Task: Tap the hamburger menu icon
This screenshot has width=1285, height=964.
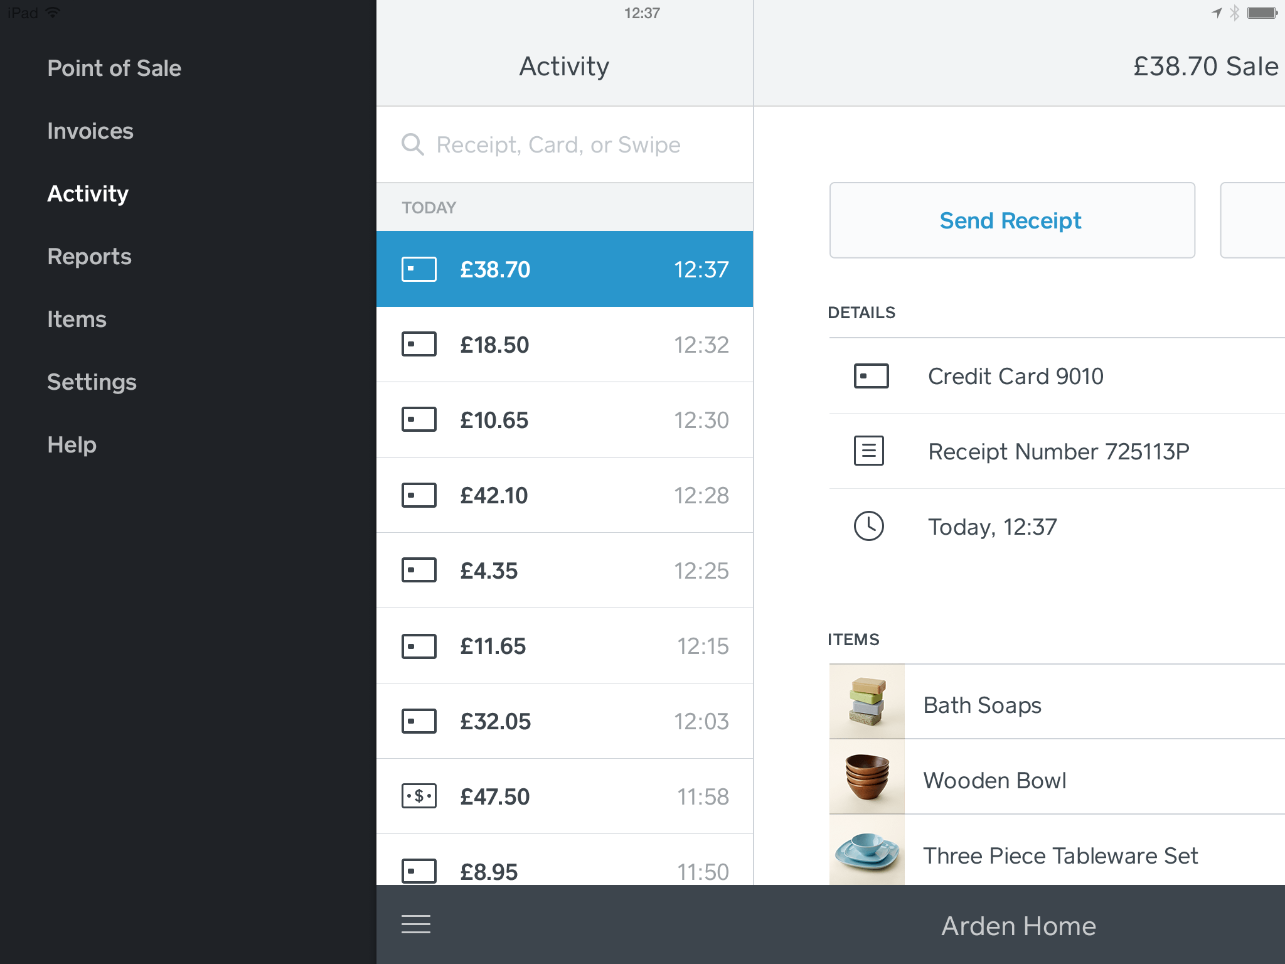Action: click(x=416, y=924)
